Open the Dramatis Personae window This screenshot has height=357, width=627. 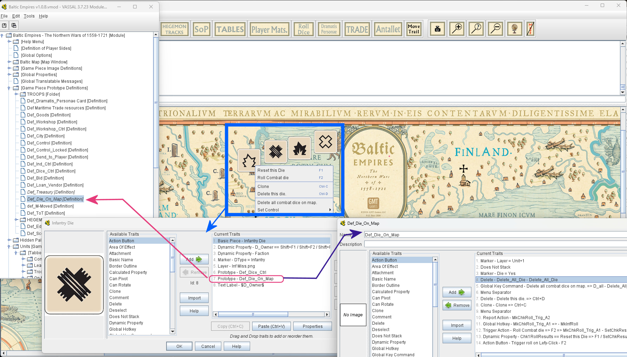click(x=329, y=29)
